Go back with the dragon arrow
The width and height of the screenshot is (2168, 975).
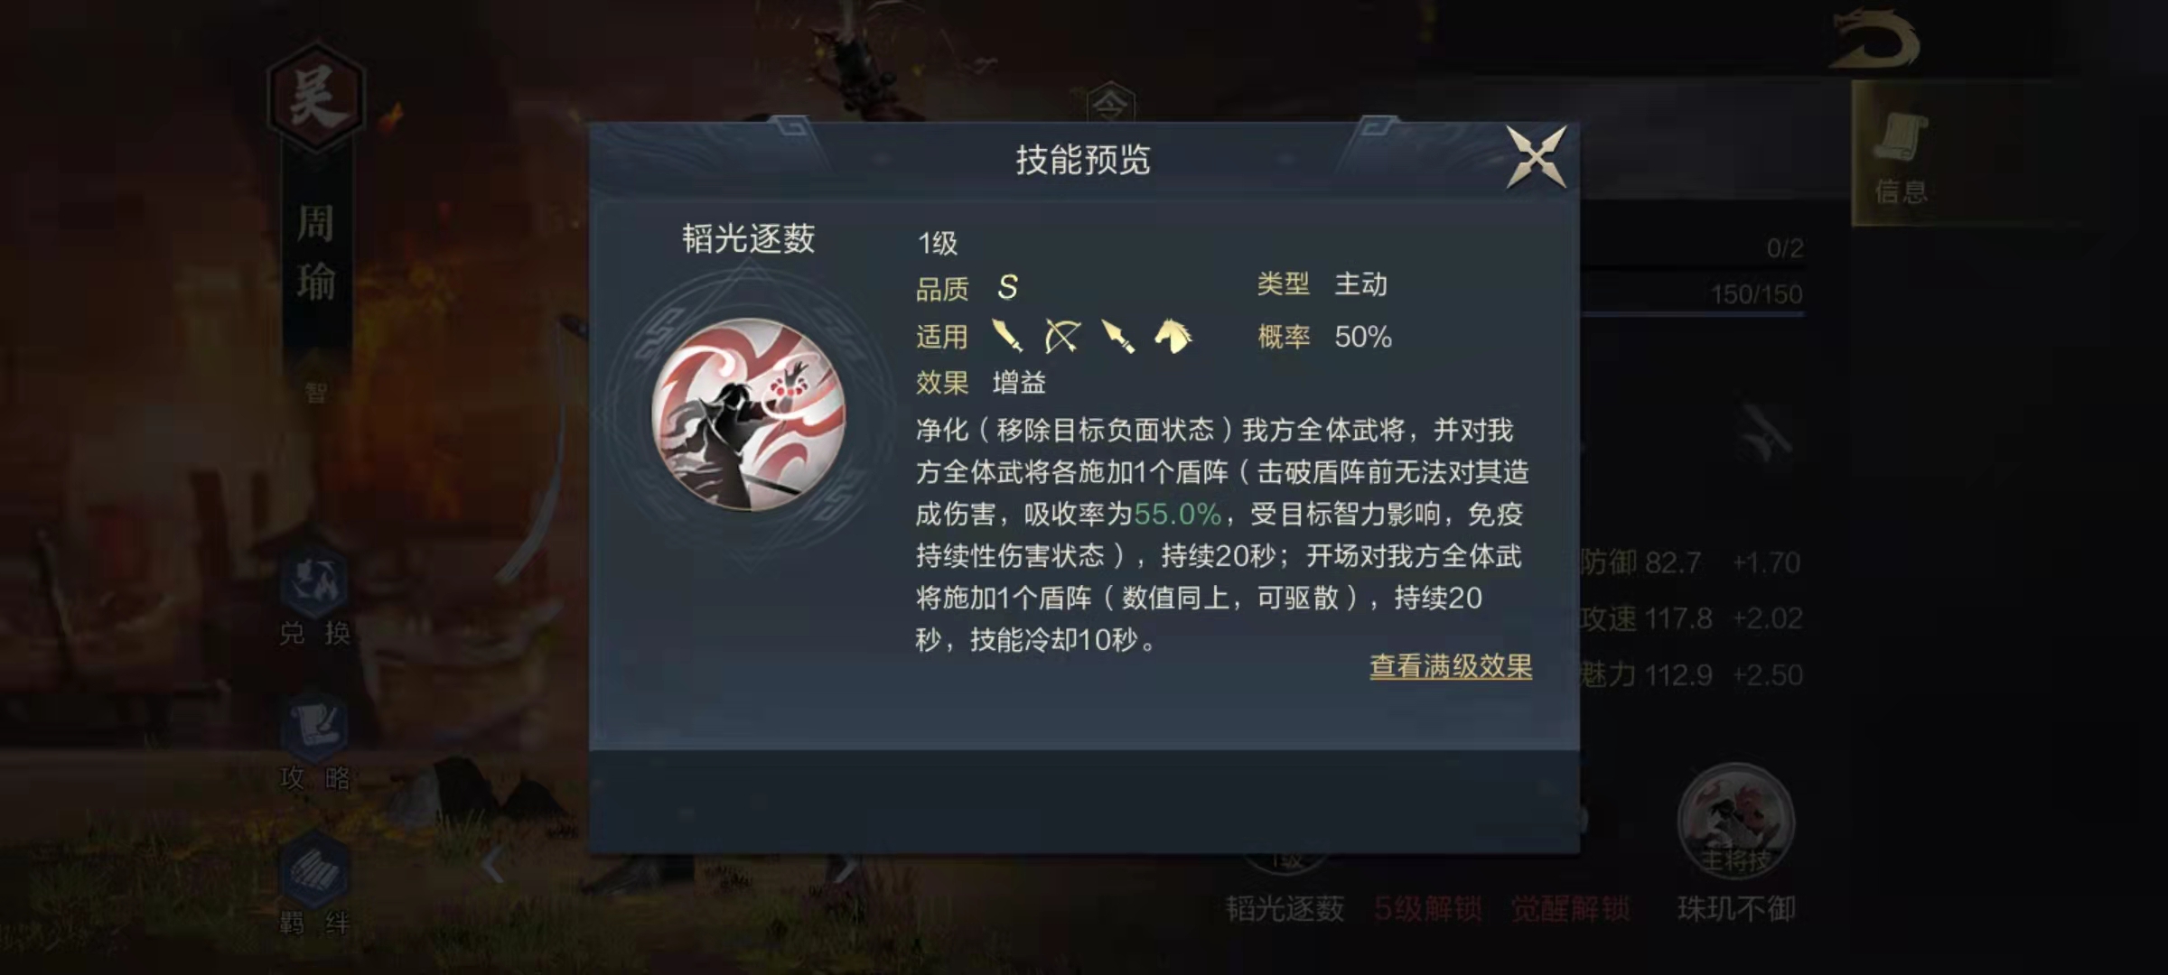[x=1875, y=40]
